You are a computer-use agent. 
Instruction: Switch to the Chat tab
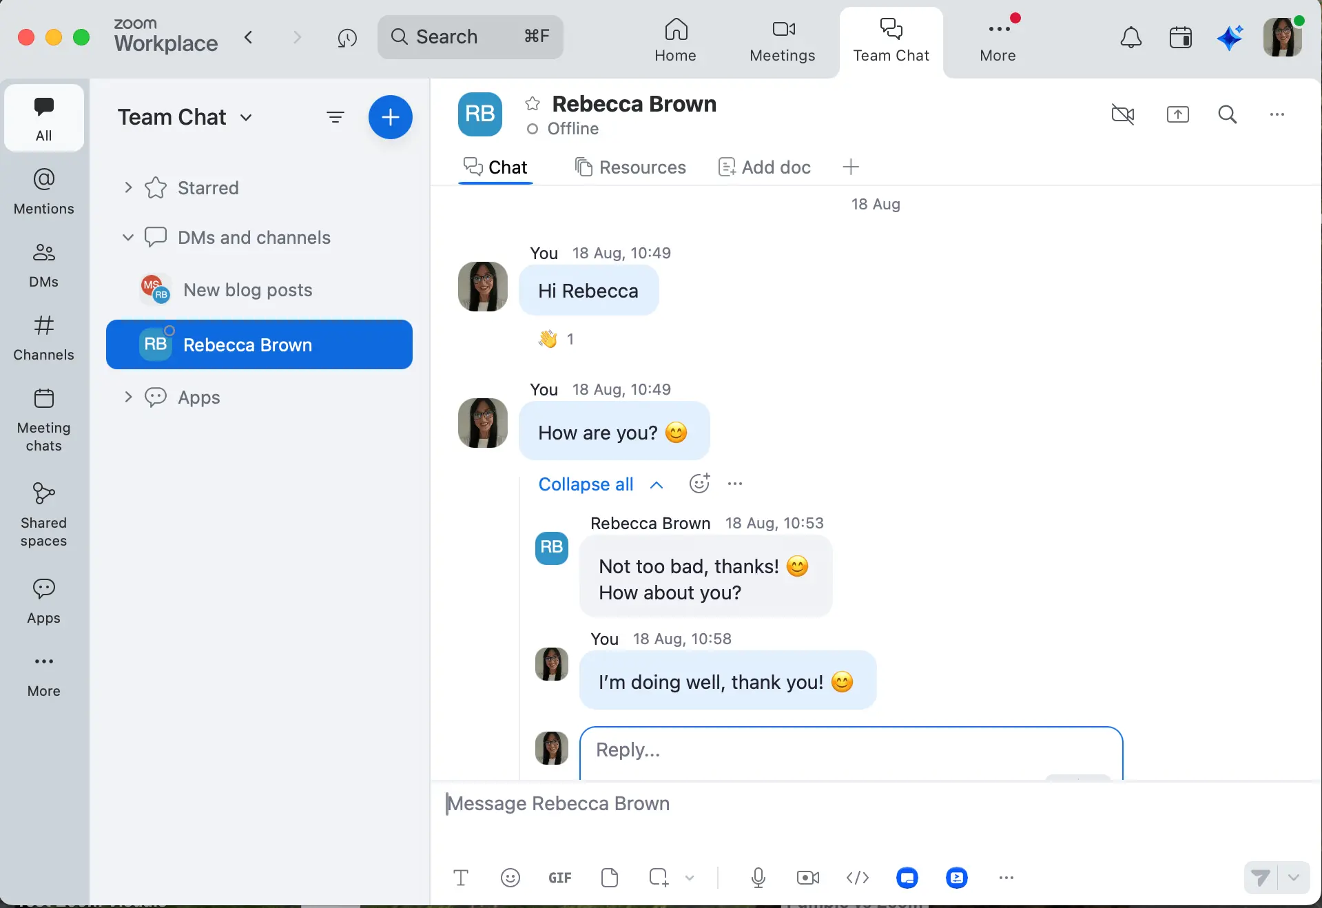click(495, 167)
